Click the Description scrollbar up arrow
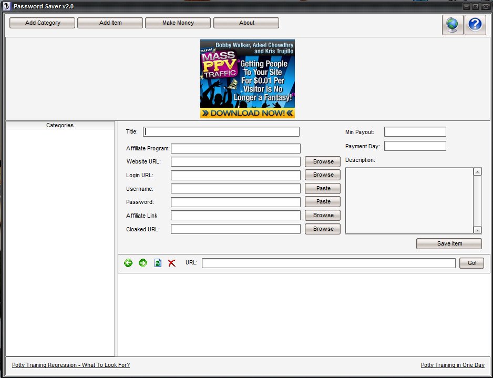 pyautogui.click(x=477, y=172)
